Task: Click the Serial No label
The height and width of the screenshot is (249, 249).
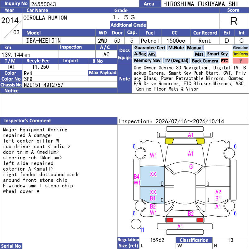Action: [11, 246]
